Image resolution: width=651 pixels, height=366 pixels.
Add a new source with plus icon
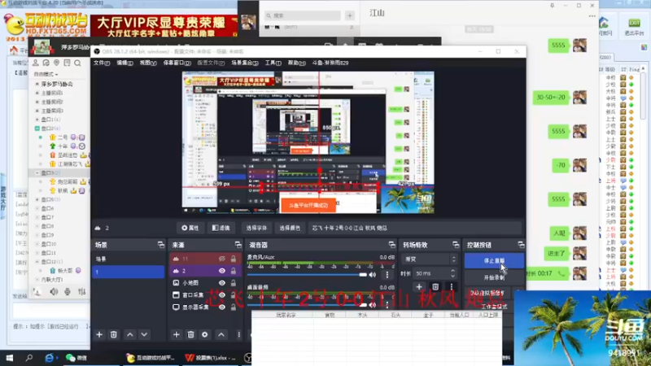pyautogui.click(x=177, y=334)
